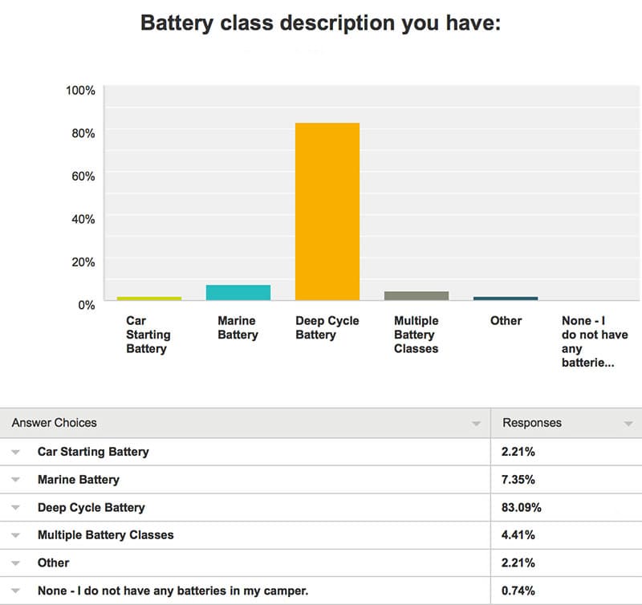Click the dark blue Other bar
Screen dimensions: 642x605
(x=506, y=298)
